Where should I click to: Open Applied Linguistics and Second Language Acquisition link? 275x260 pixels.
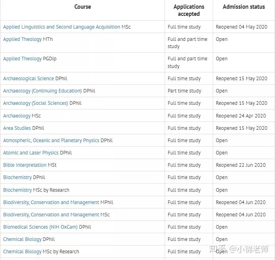click(x=62, y=27)
